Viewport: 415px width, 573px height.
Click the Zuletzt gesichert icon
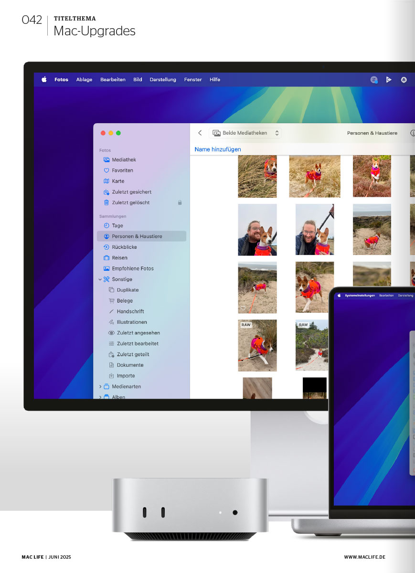(106, 192)
